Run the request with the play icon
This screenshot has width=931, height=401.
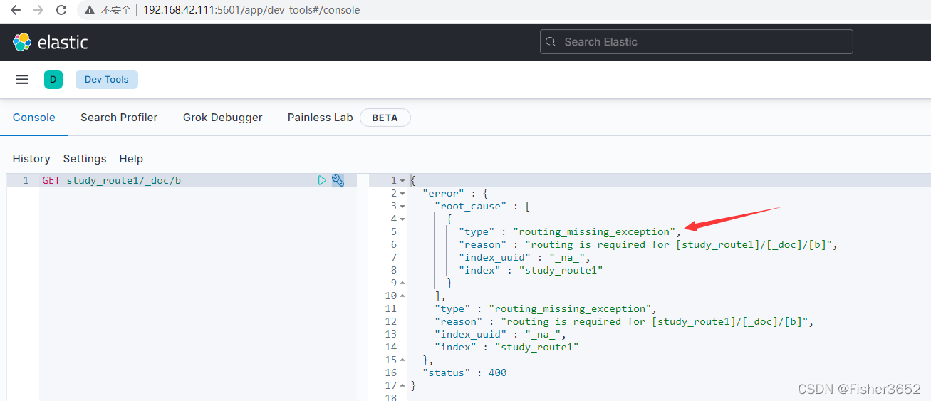coord(322,180)
